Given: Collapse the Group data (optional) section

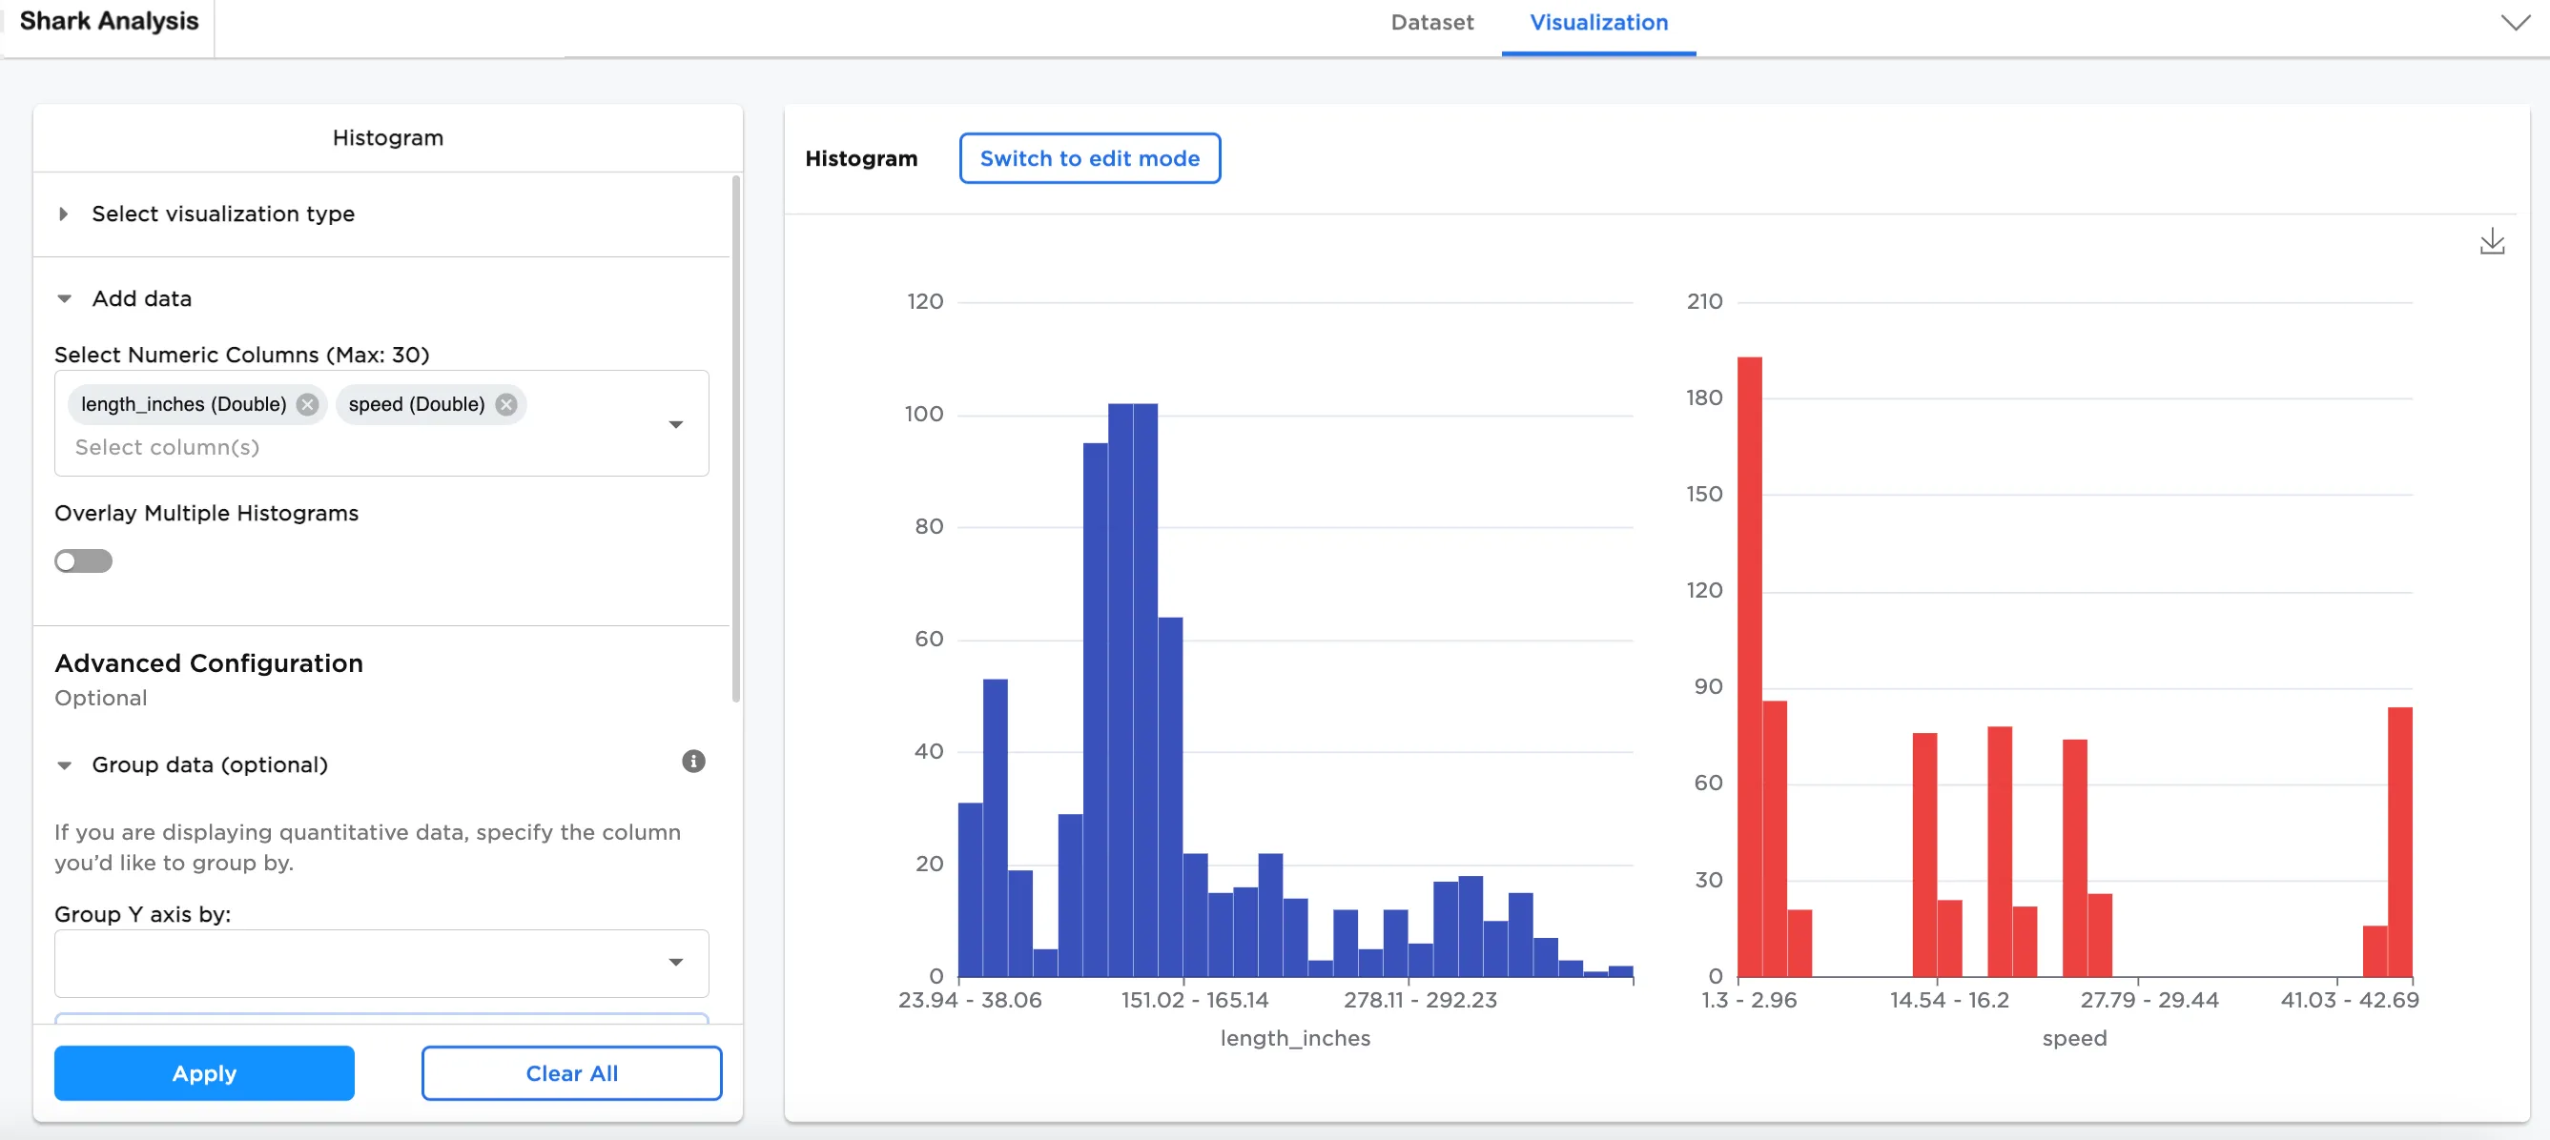Looking at the screenshot, I should (64, 765).
